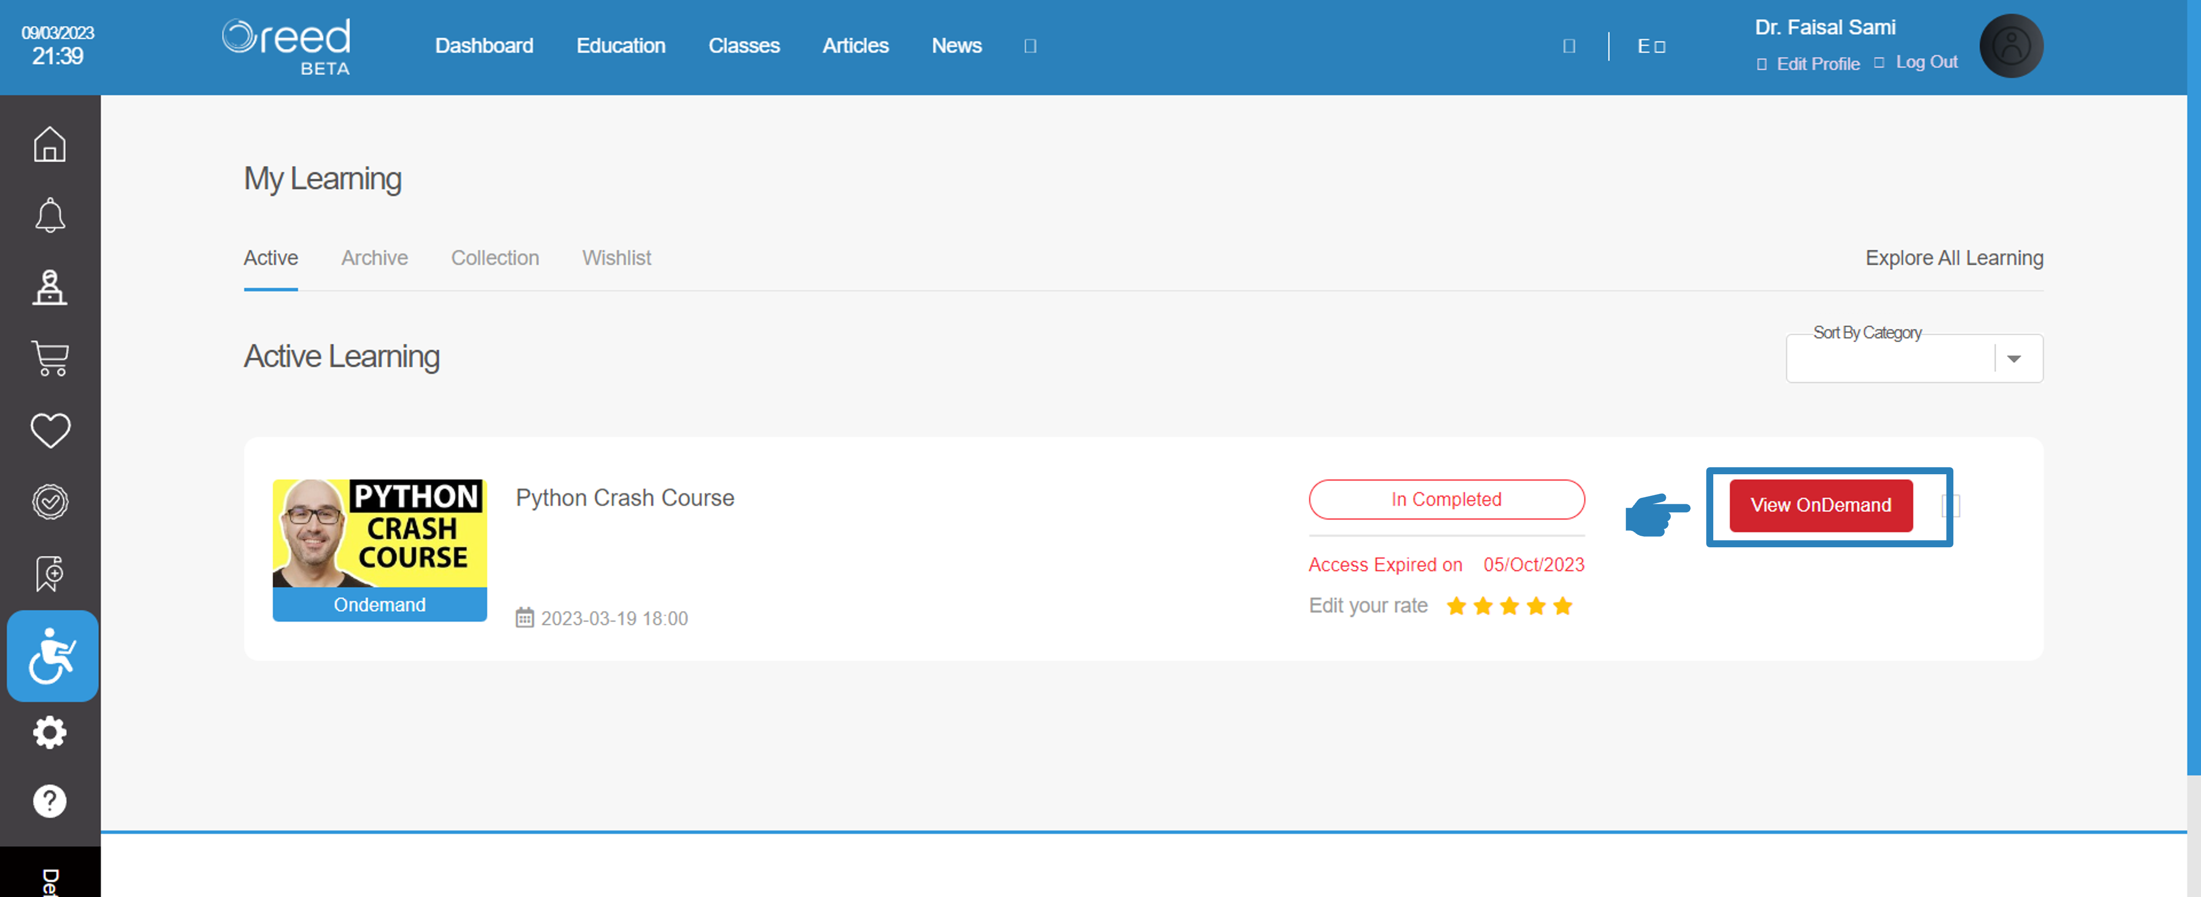Set rating to second star
This screenshot has width=2201, height=897.
coord(1483,606)
